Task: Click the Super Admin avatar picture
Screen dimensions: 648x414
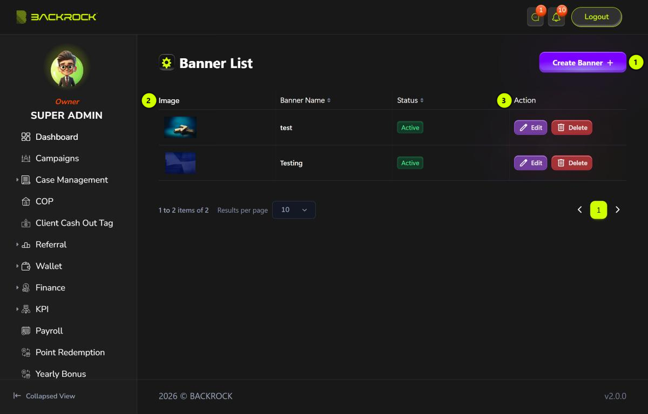Action: click(67, 70)
